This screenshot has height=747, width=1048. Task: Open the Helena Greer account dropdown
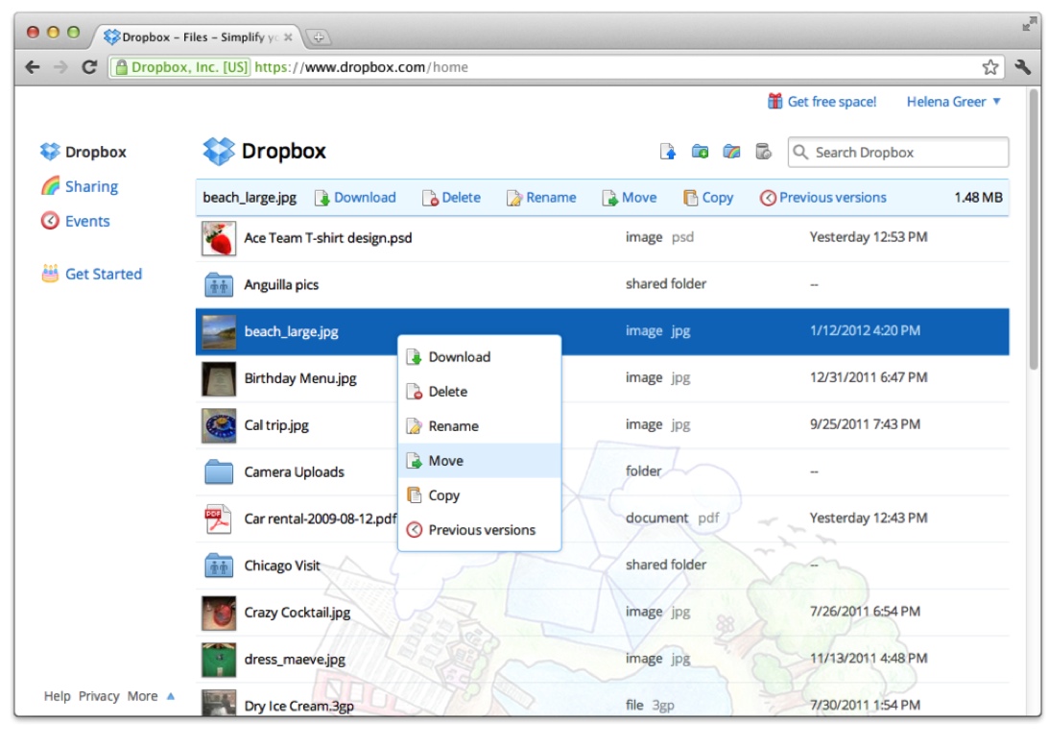[x=953, y=102]
